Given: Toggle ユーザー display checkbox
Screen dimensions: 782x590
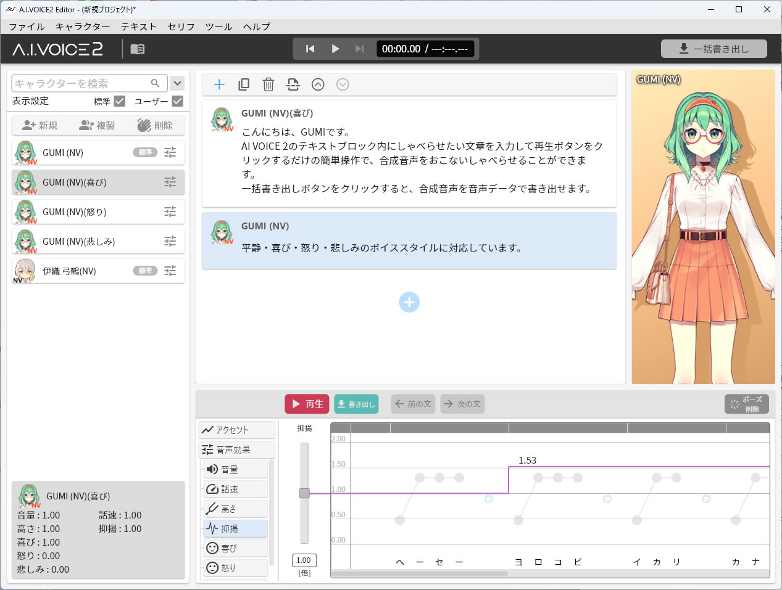Looking at the screenshot, I should coord(178,101).
